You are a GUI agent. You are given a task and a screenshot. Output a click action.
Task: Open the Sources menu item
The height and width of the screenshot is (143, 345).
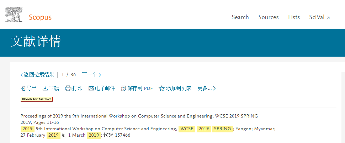click(x=269, y=17)
